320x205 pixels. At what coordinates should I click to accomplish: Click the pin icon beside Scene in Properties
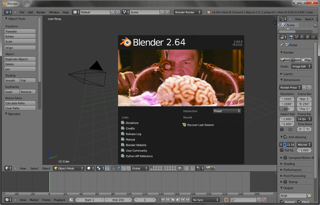[x=282, y=45]
